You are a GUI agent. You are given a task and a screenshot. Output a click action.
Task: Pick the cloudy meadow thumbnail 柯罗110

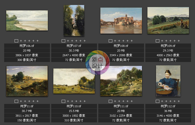pyautogui.click(x=74, y=81)
